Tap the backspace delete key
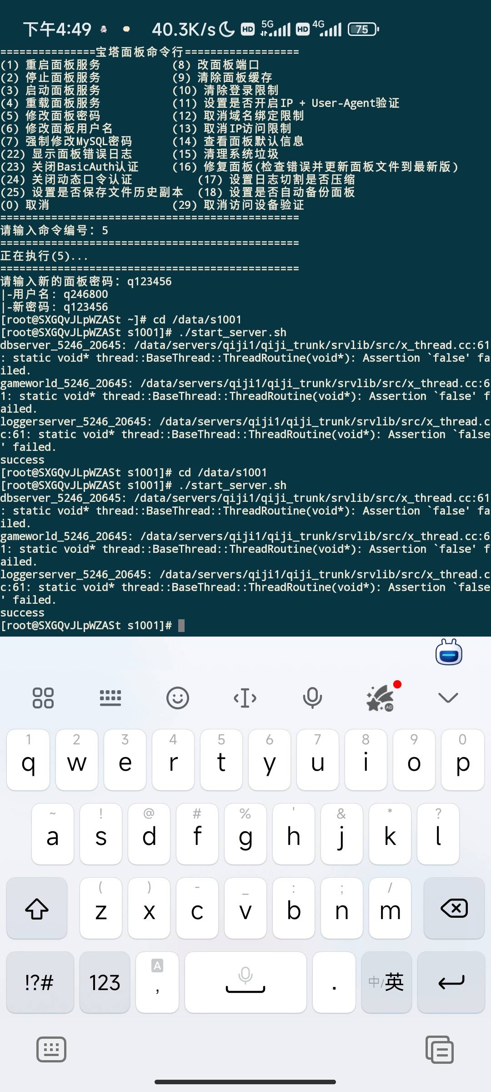The height and width of the screenshot is (1092, 491). click(454, 909)
